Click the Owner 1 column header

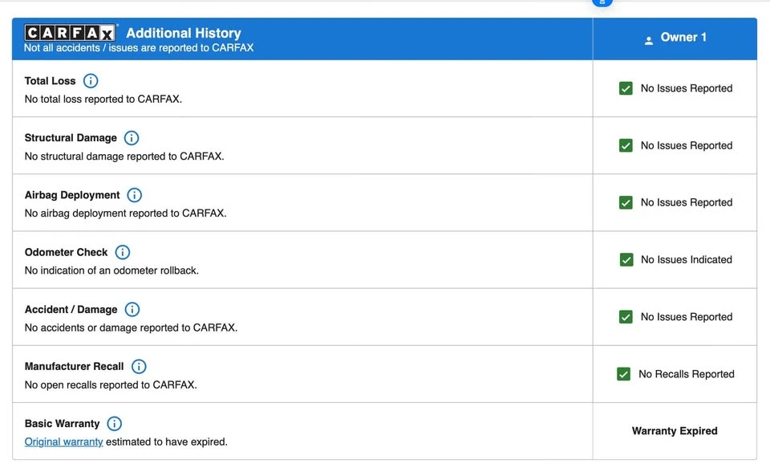tap(675, 39)
